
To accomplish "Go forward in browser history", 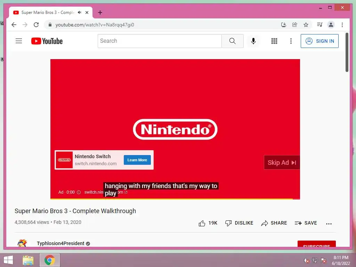I will pyautogui.click(x=25, y=25).
